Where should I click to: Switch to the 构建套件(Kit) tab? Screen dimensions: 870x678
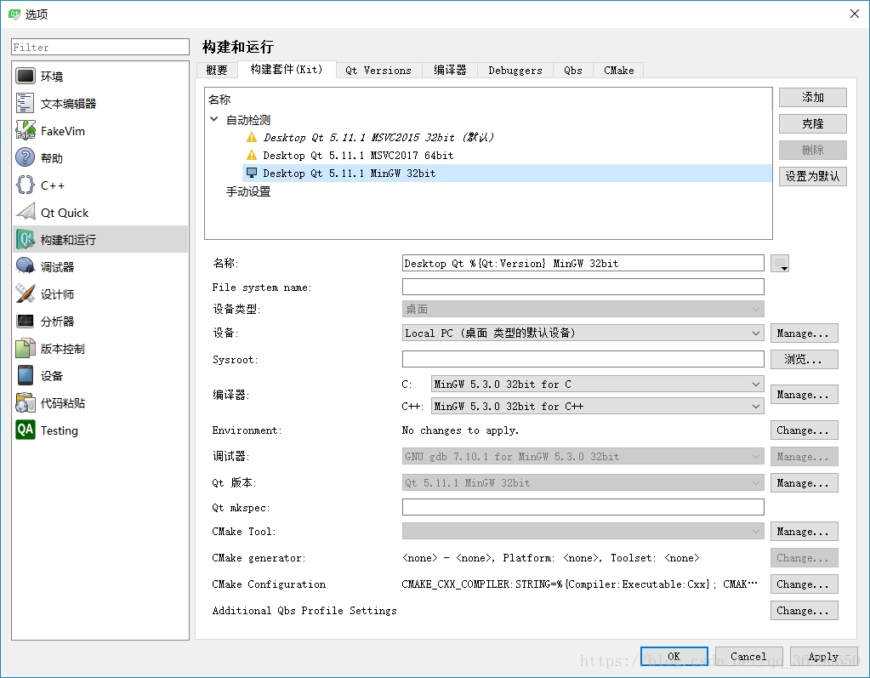pos(287,70)
